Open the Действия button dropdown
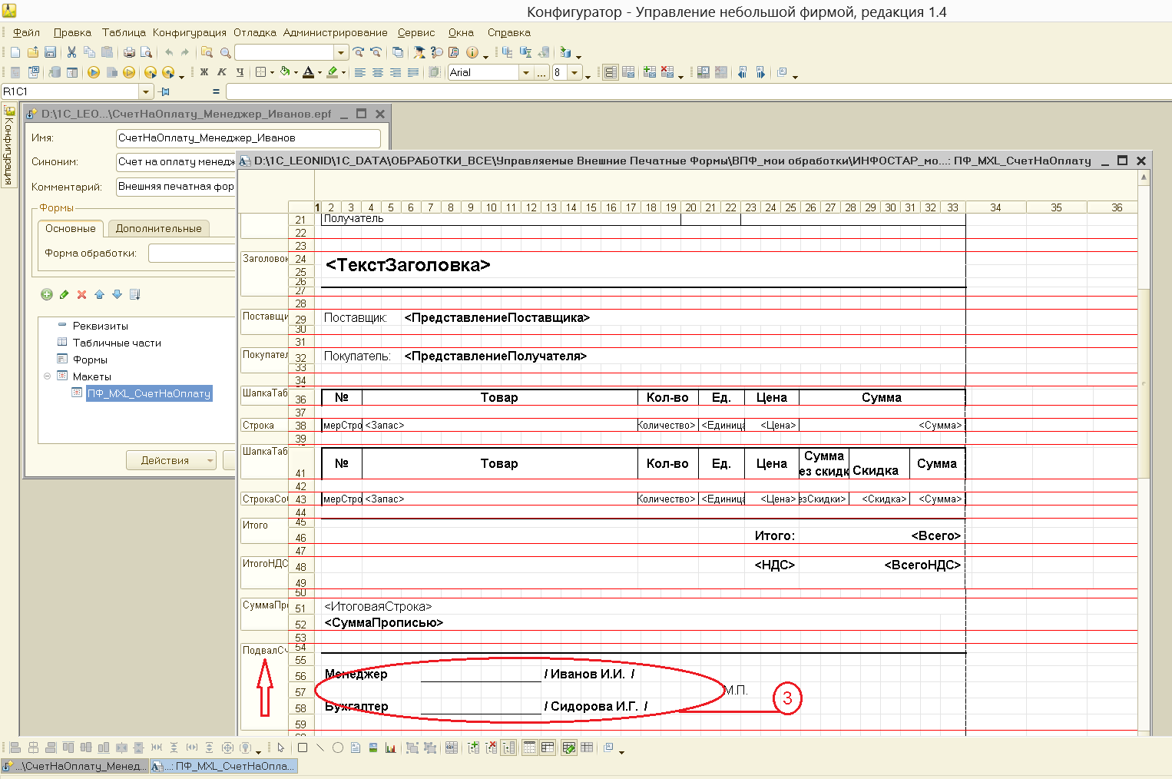 (x=171, y=460)
